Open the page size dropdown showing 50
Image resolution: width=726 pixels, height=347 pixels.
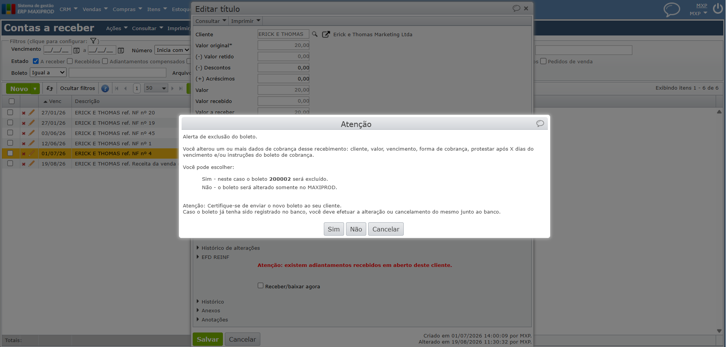[x=156, y=88]
